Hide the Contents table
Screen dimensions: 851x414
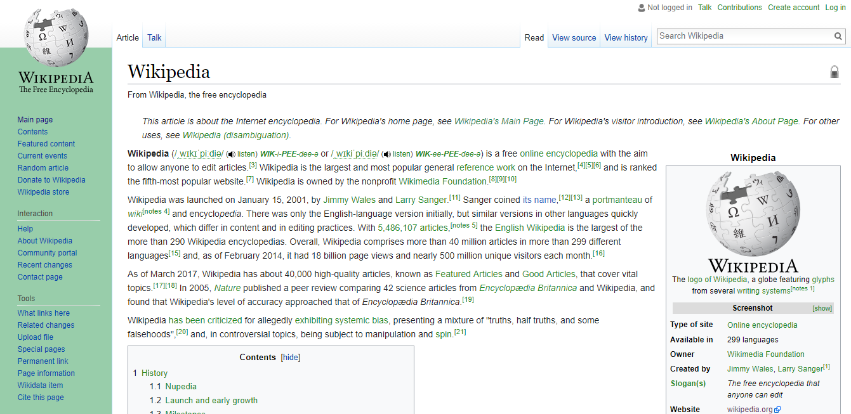[291, 358]
